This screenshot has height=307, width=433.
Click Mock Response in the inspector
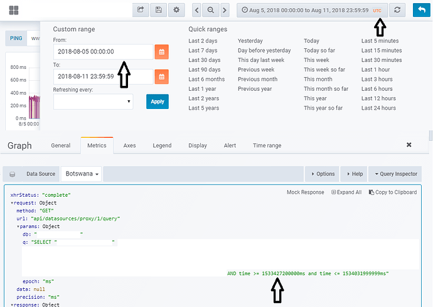[x=306, y=192]
